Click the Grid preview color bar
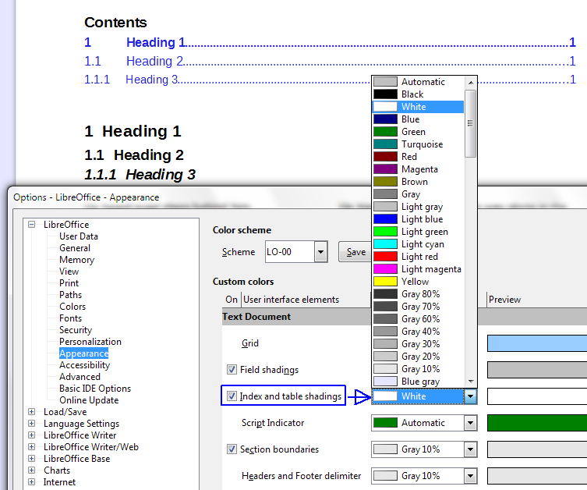This screenshot has height=490, width=587. [x=536, y=343]
